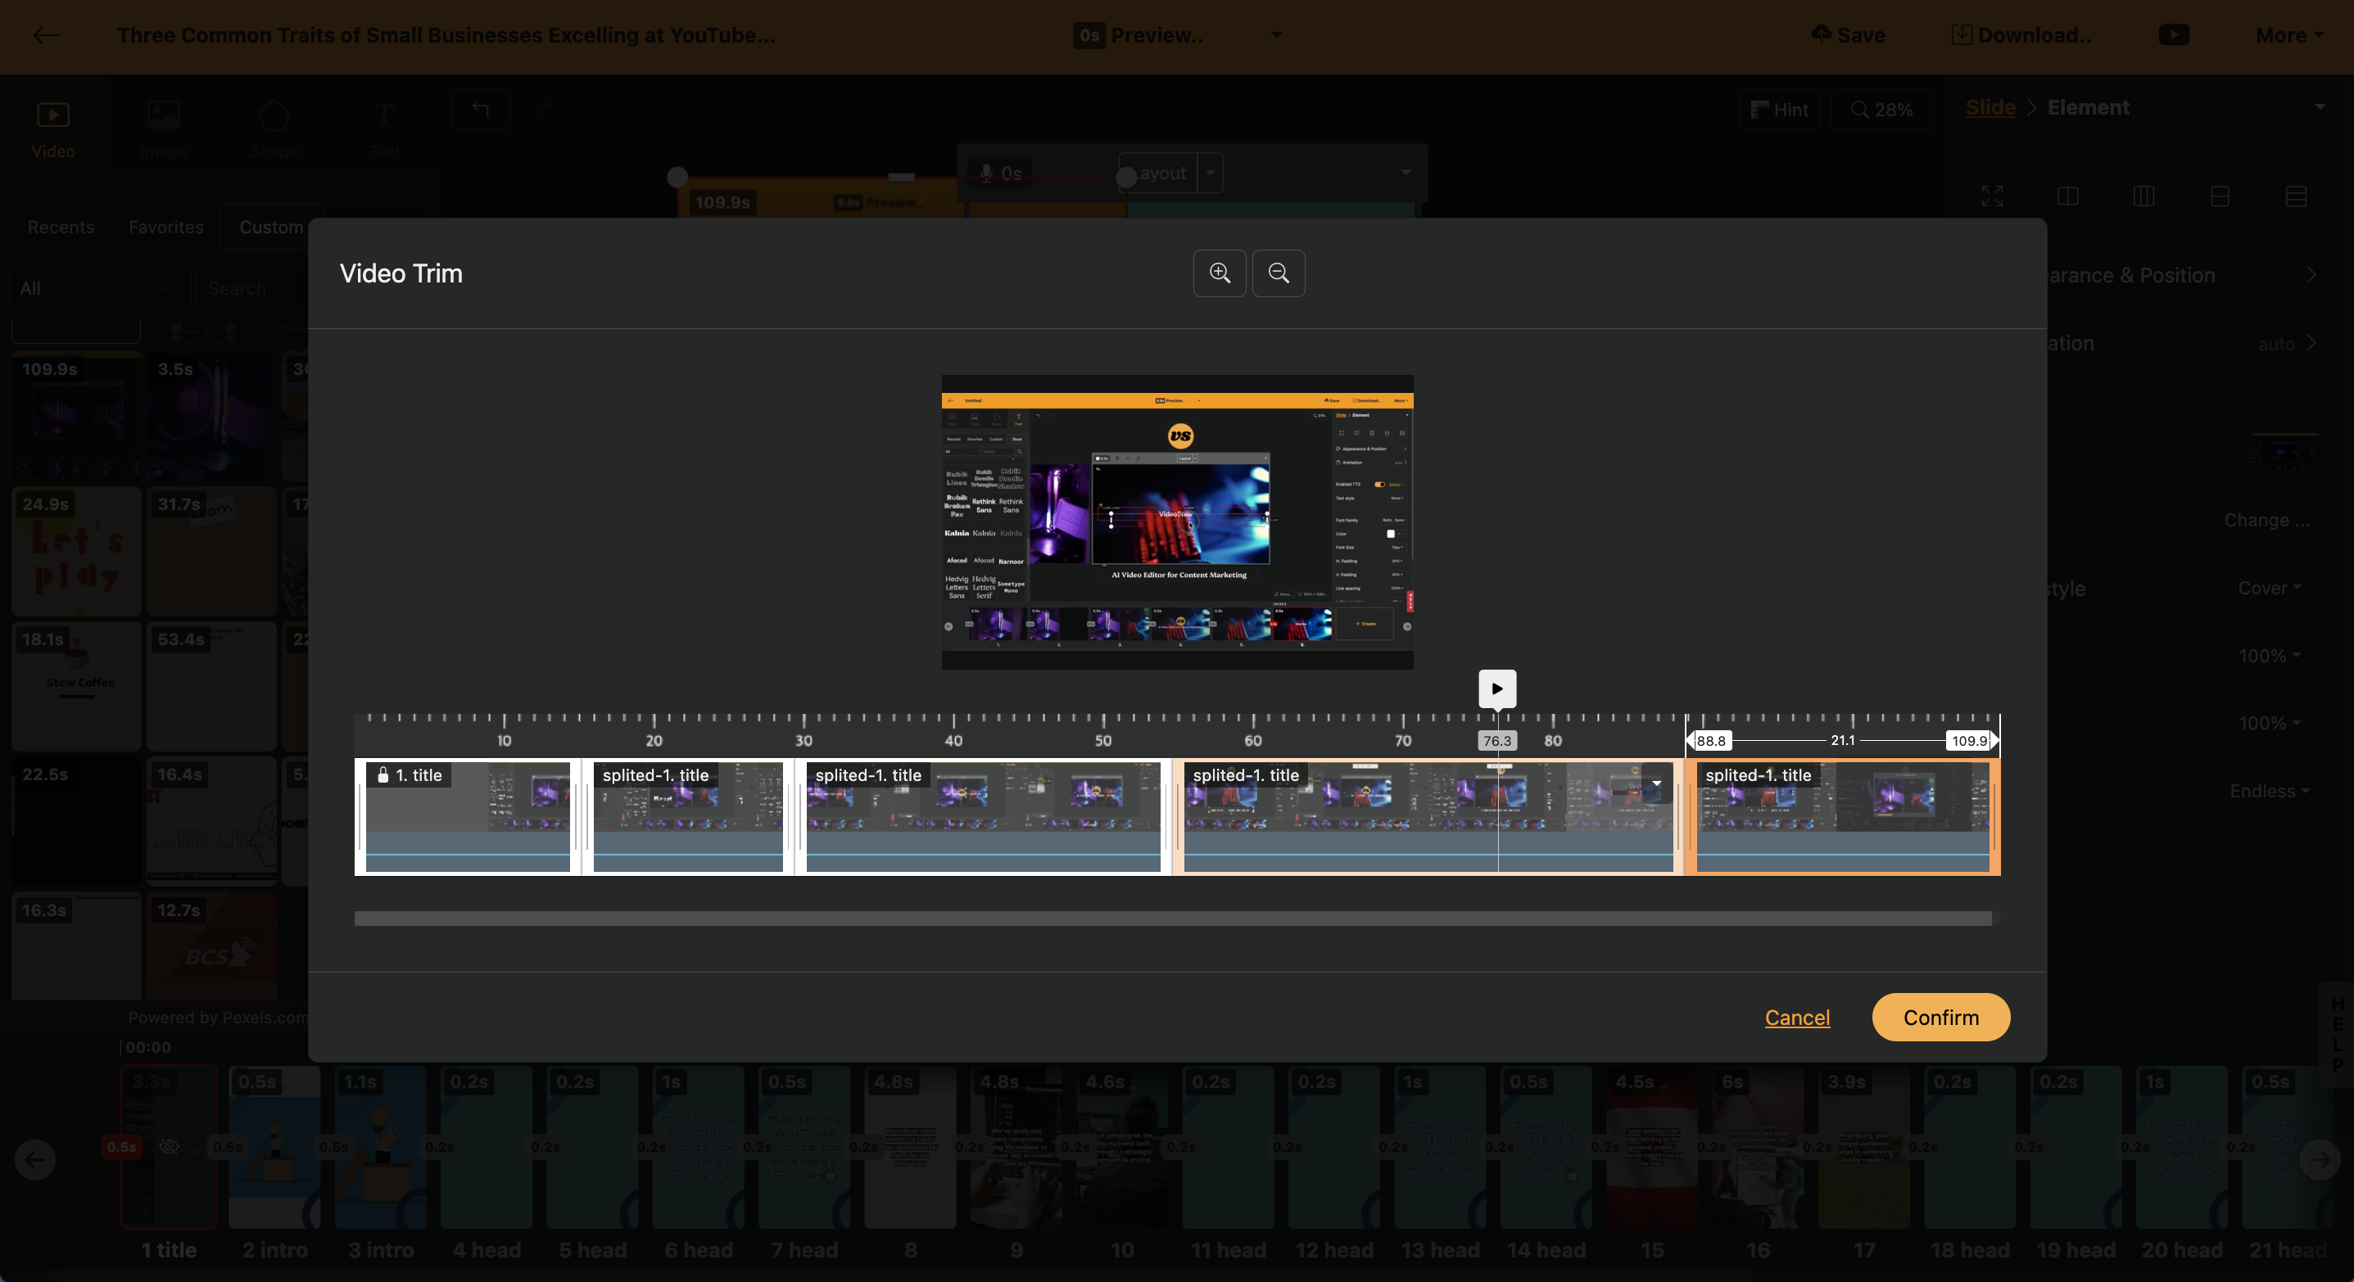The height and width of the screenshot is (1282, 2354).
Task: Click the Hint button
Action: (1779, 110)
